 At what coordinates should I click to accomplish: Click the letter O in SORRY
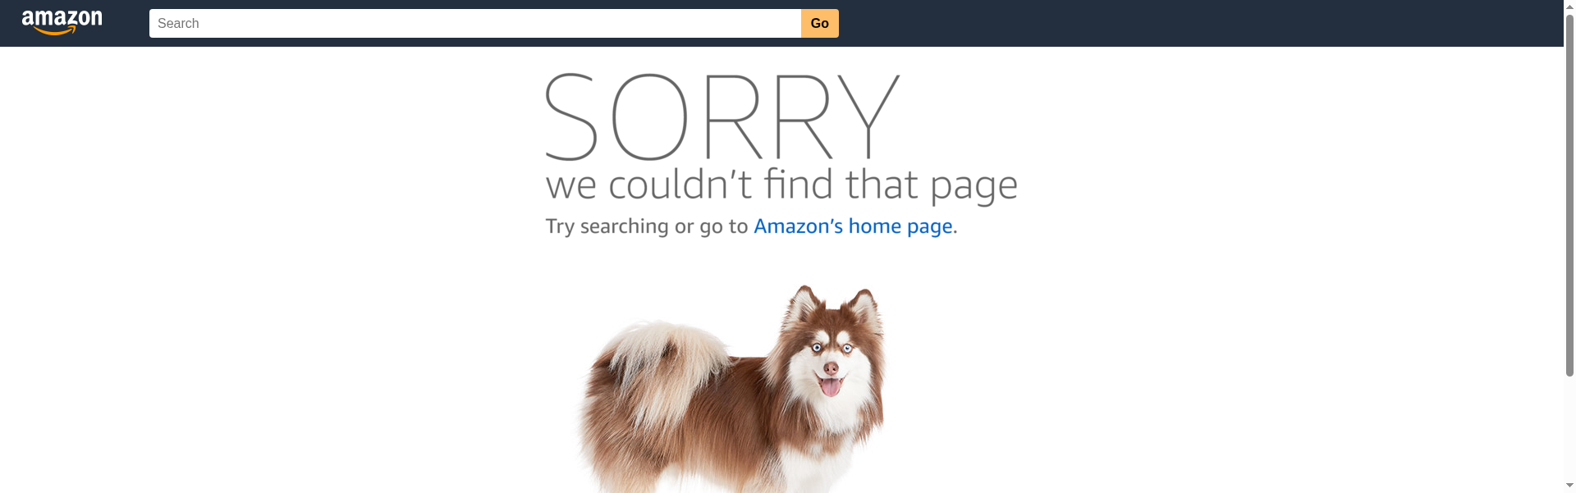point(648,117)
